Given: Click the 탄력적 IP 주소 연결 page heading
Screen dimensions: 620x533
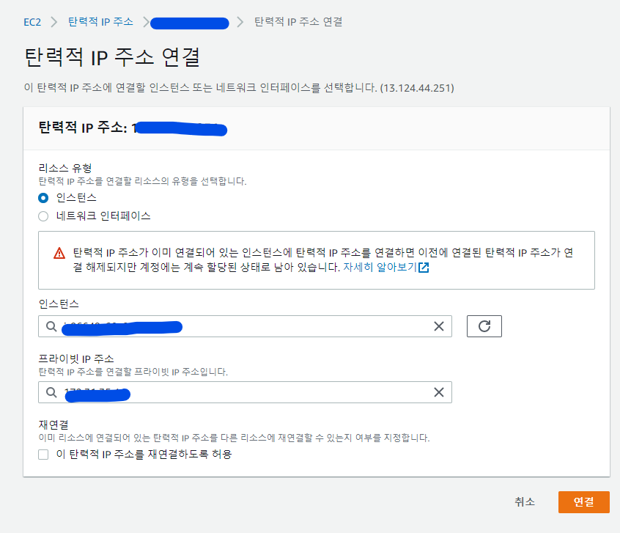Looking at the screenshot, I should (x=112, y=57).
